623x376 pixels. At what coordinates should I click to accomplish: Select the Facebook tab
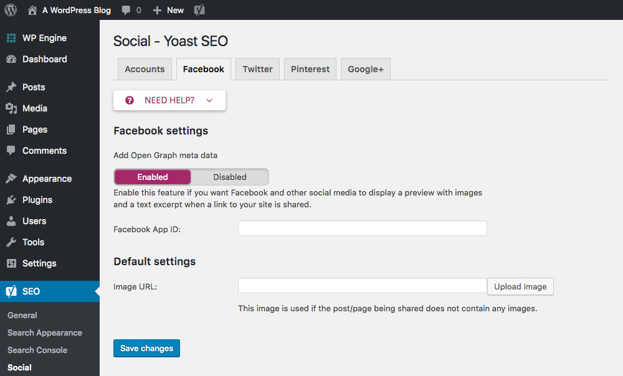coord(204,69)
